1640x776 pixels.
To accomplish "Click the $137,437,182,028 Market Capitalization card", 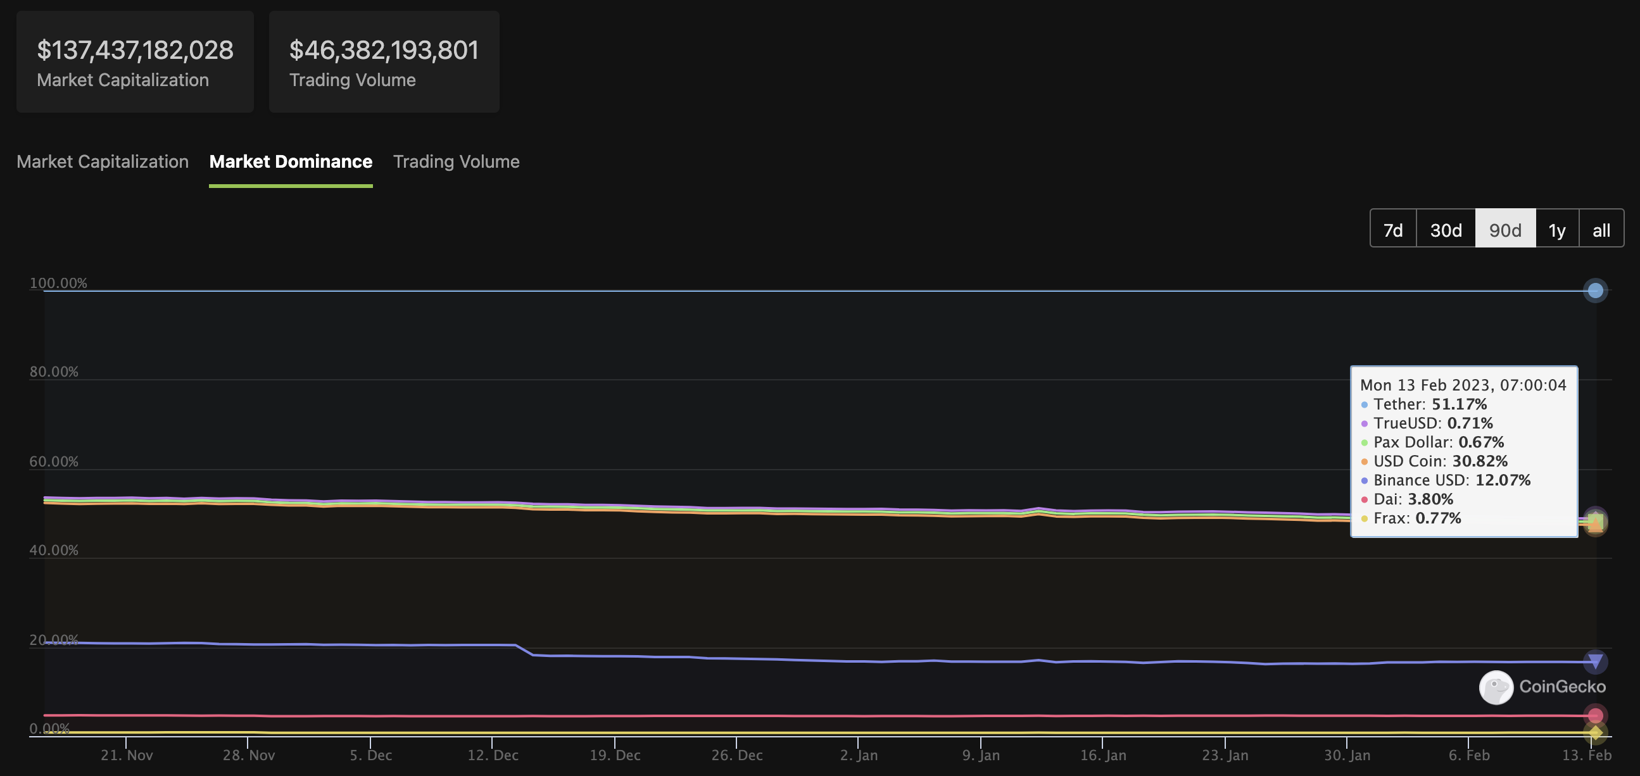I will pyautogui.click(x=135, y=62).
